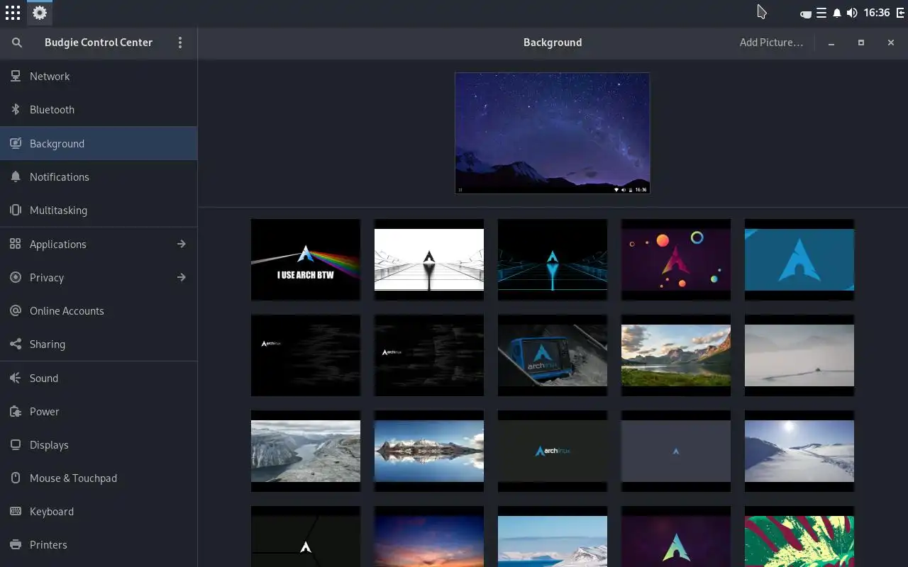Viewport: 908px width, 567px height.
Task: Open the Displays settings panel
Action: 99,444
